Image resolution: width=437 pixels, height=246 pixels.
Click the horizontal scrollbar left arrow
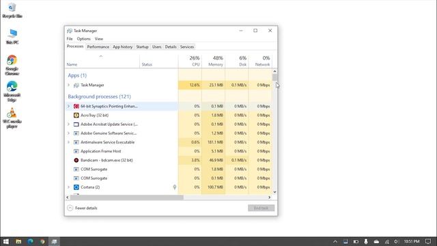(x=68, y=197)
